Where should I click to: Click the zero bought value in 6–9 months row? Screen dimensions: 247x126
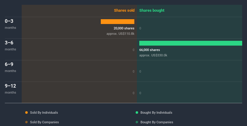coord(140,71)
